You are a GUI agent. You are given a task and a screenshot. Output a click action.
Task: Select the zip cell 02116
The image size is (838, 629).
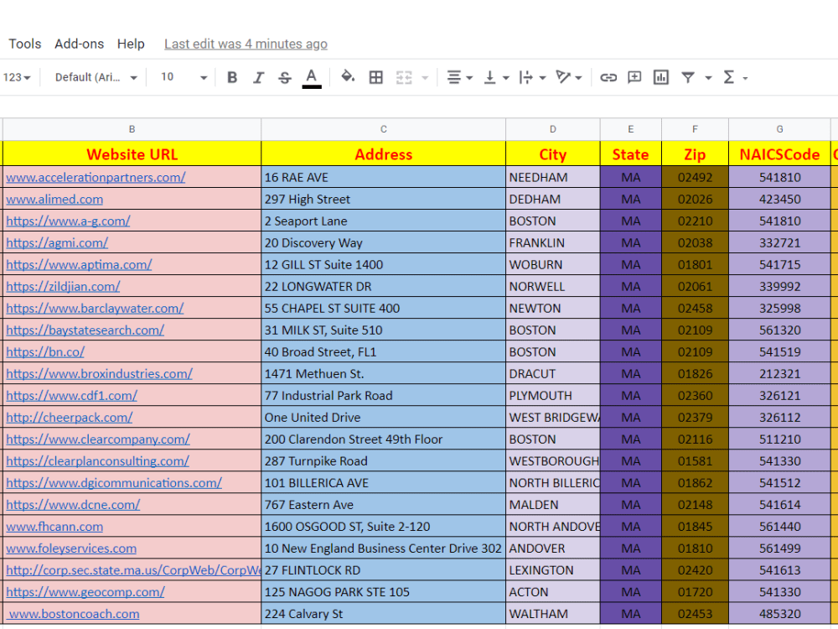click(695, 439)
